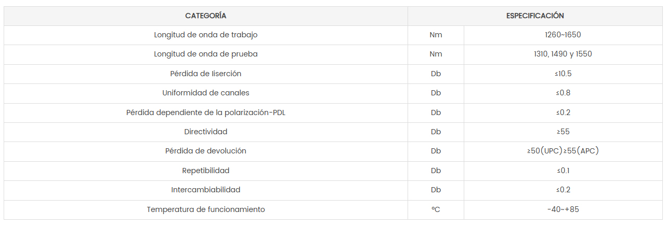Viewport: 667px width, 226px height.
Task: Click the 'Directividad' row label
Action: pos(206,132)
